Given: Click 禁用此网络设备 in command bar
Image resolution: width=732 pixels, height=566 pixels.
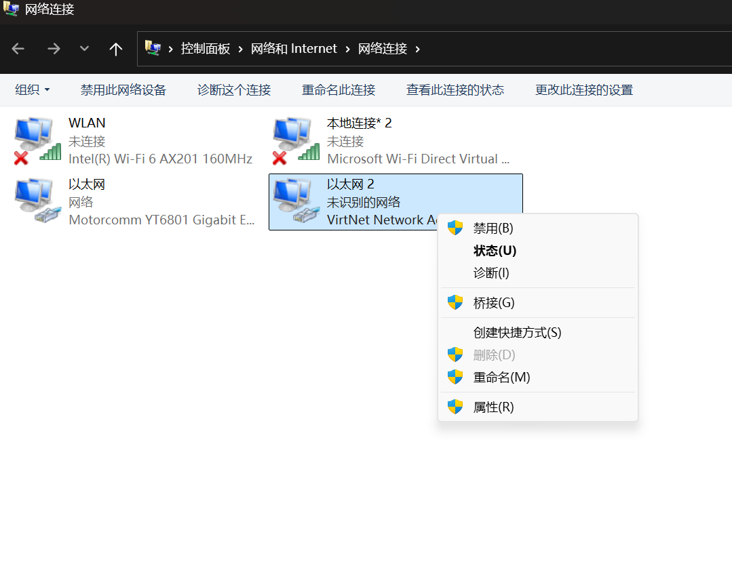Looking at the screenshot, I should [x=123, y=89].
